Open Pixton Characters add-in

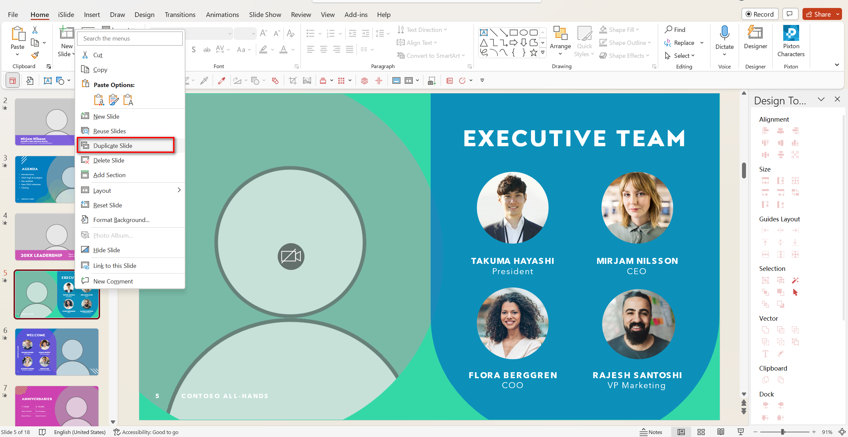(791, 33)
